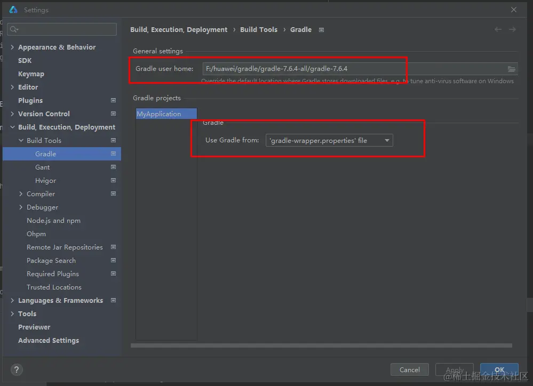The height and width of the screenshot is (386, 533).
Task: Click the icon next to Required Plugins
Action: (113, 274)
